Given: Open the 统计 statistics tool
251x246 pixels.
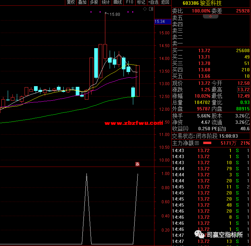Looking at the screenshot, I should click(x=106, y=2).
